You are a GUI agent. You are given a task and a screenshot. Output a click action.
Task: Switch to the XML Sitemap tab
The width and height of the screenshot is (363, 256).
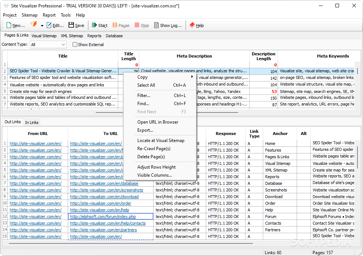tap(72, 36)
